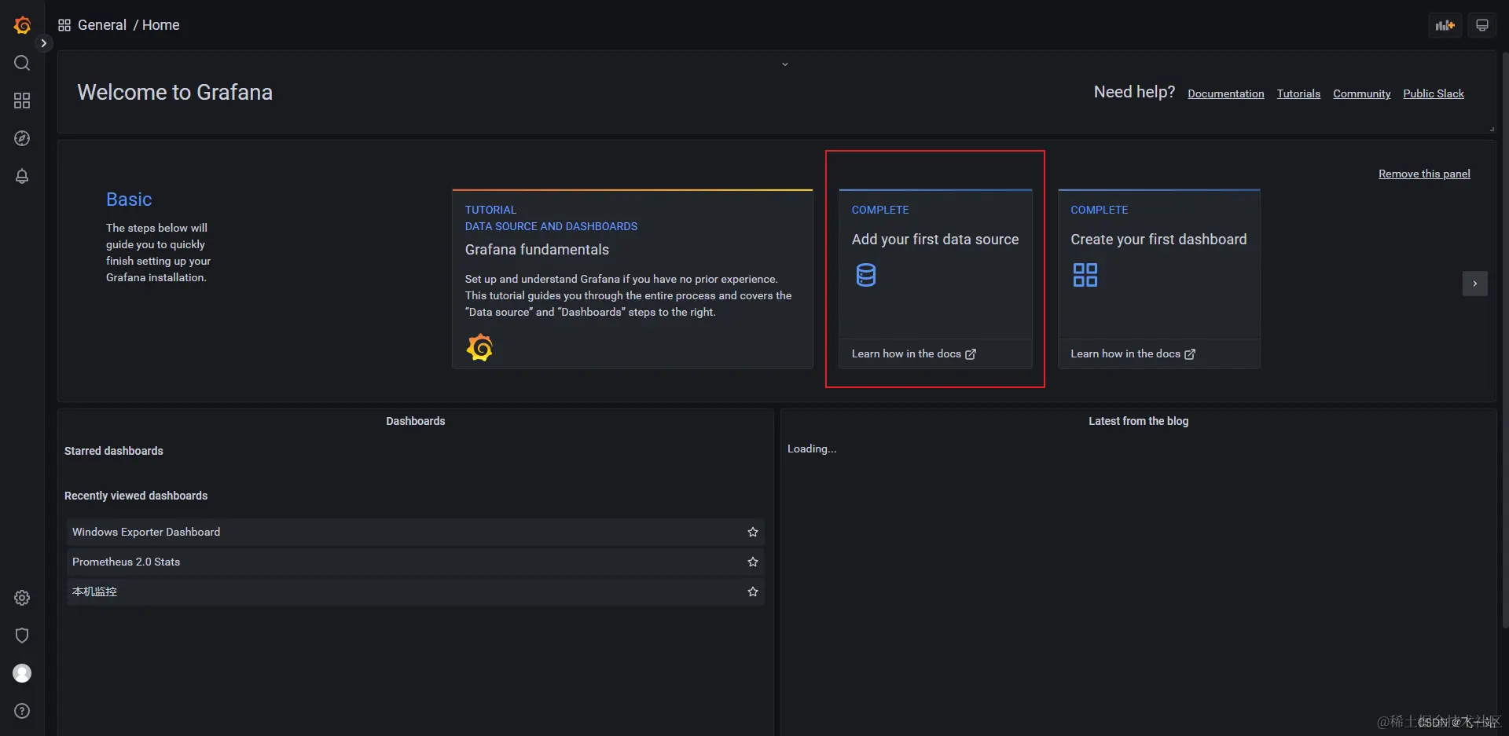Open the Community link
The height and width of the screenshot is (736, 1509).
click(x=1362, y=93)
